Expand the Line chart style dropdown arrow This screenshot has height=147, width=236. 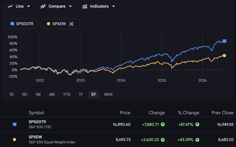(x=29, y=6)
